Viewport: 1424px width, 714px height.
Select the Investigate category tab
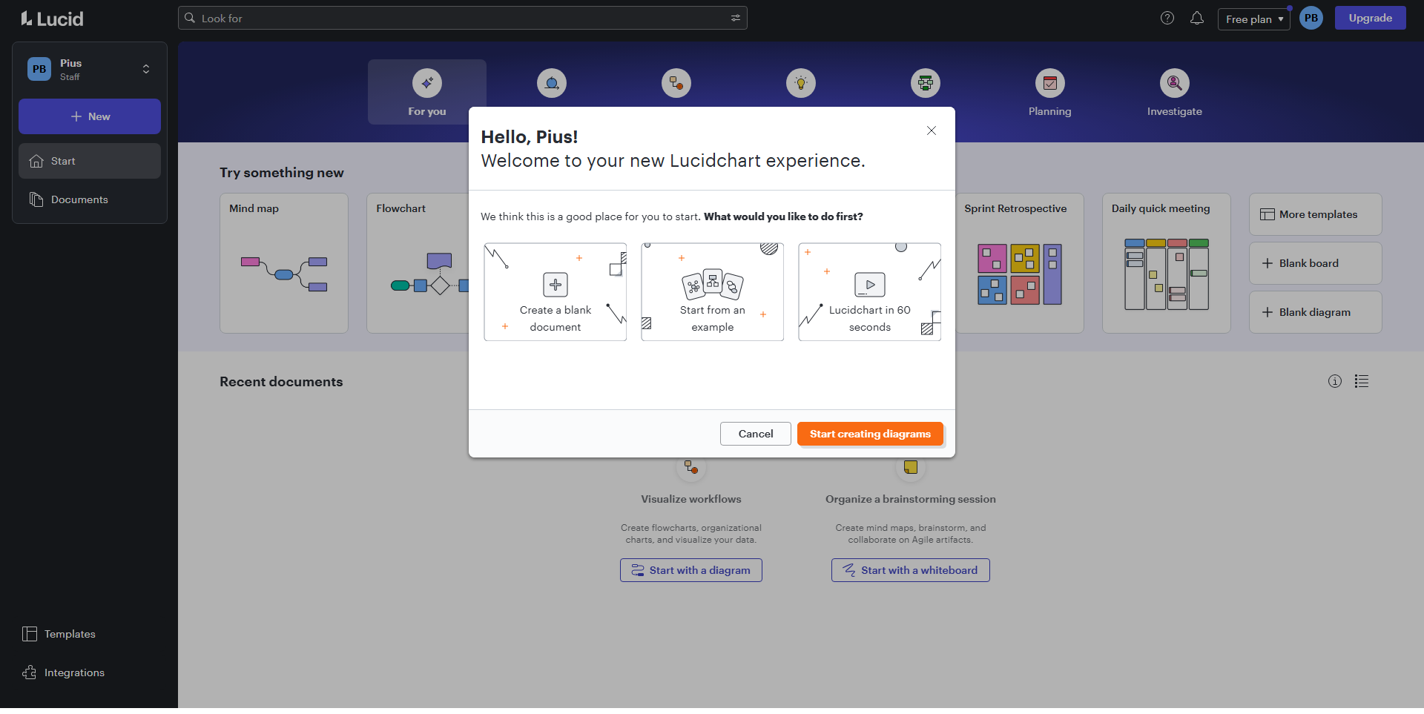pyautogui.click(x=1174, y=93)
